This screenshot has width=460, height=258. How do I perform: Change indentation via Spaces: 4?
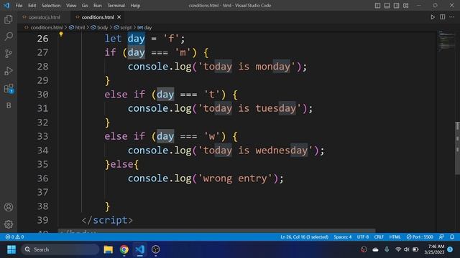(x=342, y=237)
